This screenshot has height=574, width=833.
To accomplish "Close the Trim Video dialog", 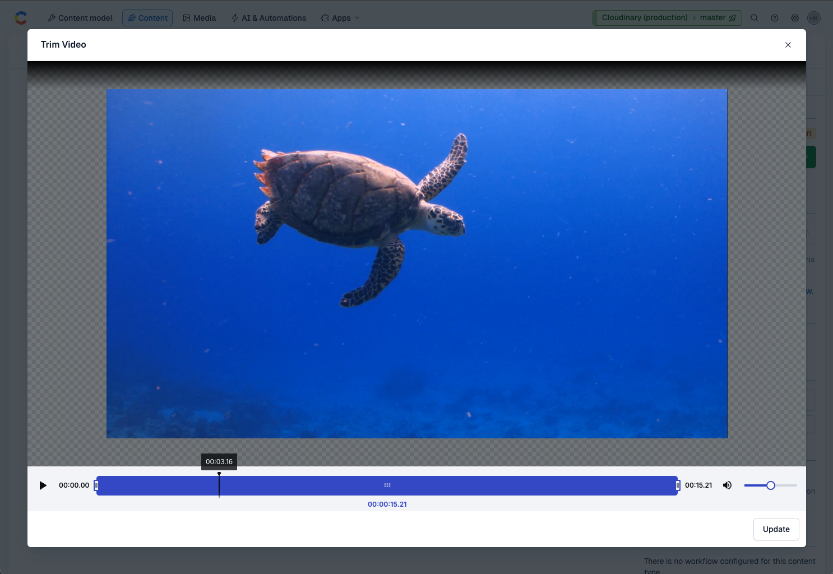I will [788, 45].
